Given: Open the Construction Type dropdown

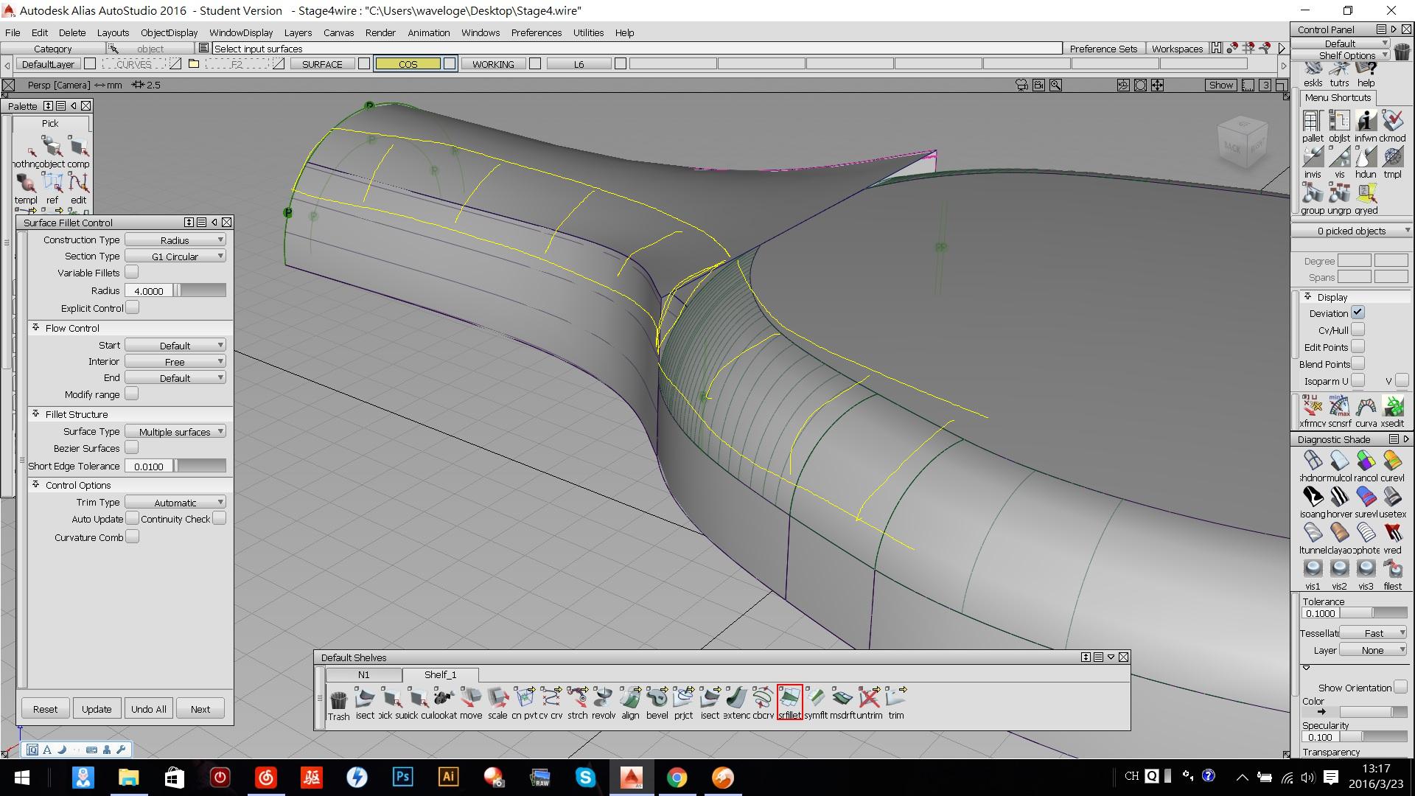Looking at the screenshot, I should (175, 240).
